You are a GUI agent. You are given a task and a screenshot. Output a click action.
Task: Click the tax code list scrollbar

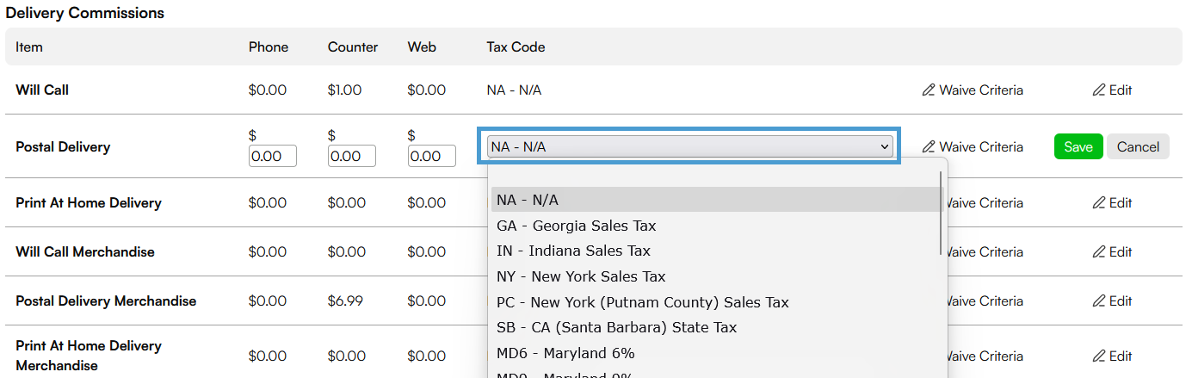[941, 213]
